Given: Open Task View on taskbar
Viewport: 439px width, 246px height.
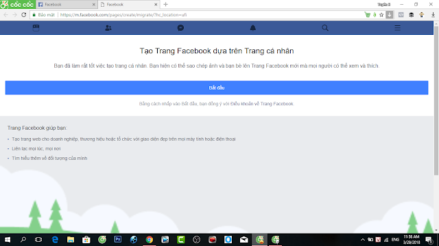Looking at the screenshot, I should (38, 240).
